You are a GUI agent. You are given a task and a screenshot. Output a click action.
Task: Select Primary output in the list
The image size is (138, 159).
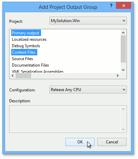point(26,33)
